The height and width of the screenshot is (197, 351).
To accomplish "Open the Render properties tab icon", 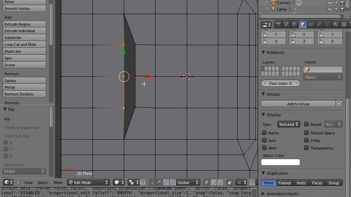I will [278, 24].
